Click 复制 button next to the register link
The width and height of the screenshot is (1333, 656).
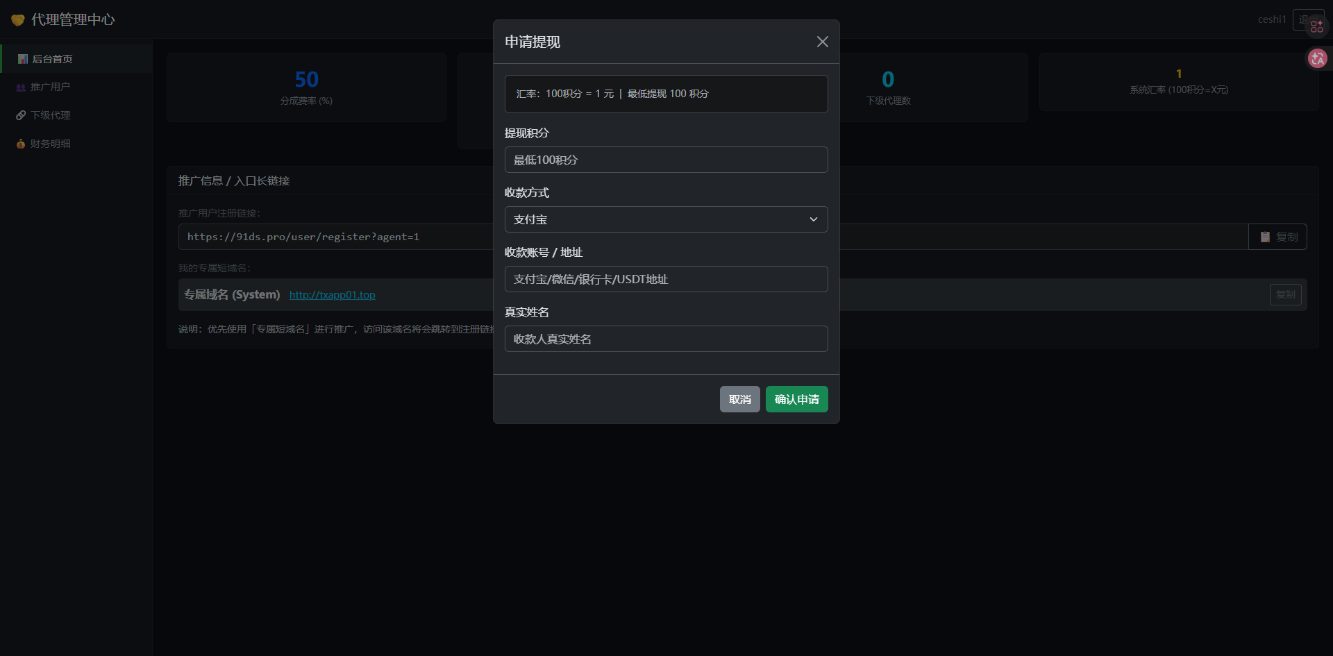click(1277, 237)
